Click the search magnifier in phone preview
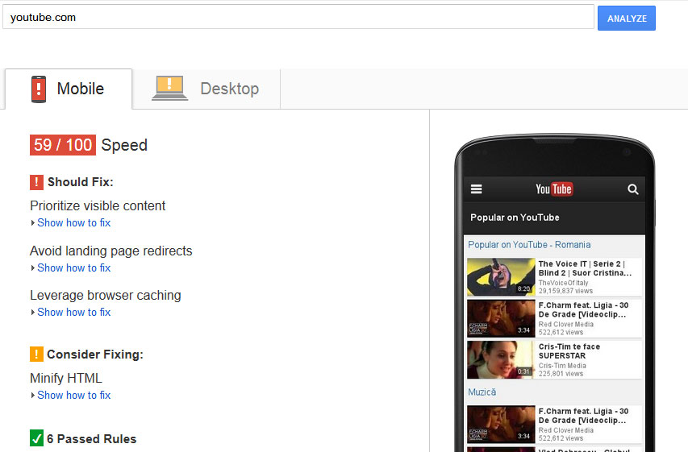 coord(632,189)
